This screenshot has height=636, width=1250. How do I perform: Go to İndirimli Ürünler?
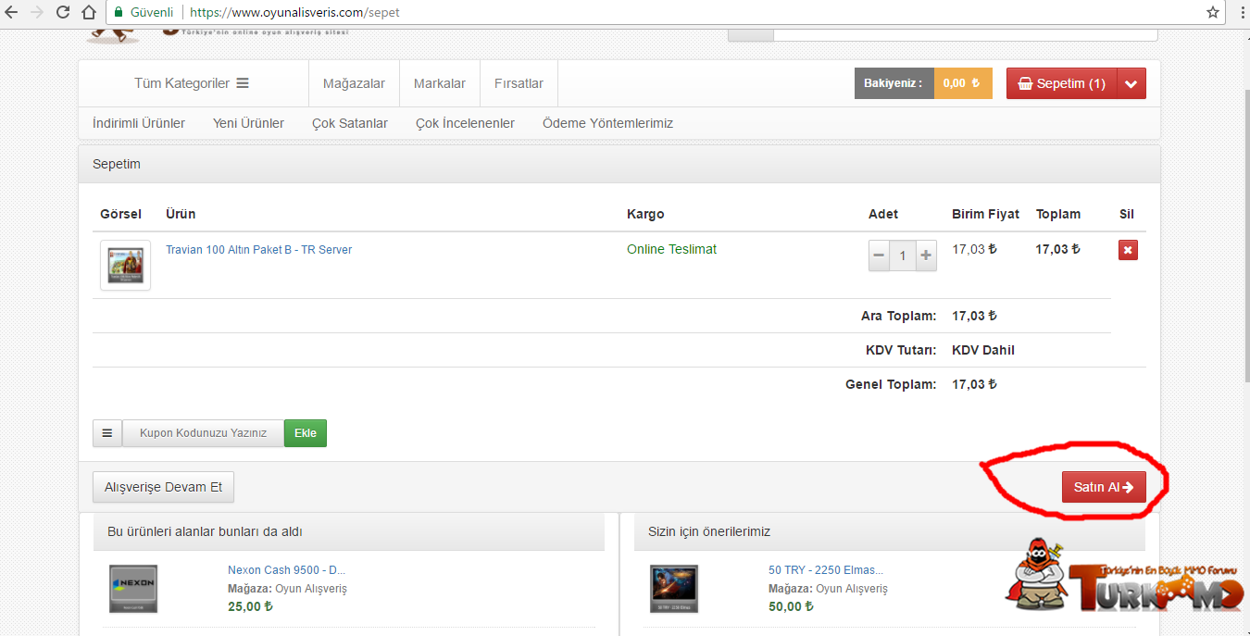click(x=139, y=123)
